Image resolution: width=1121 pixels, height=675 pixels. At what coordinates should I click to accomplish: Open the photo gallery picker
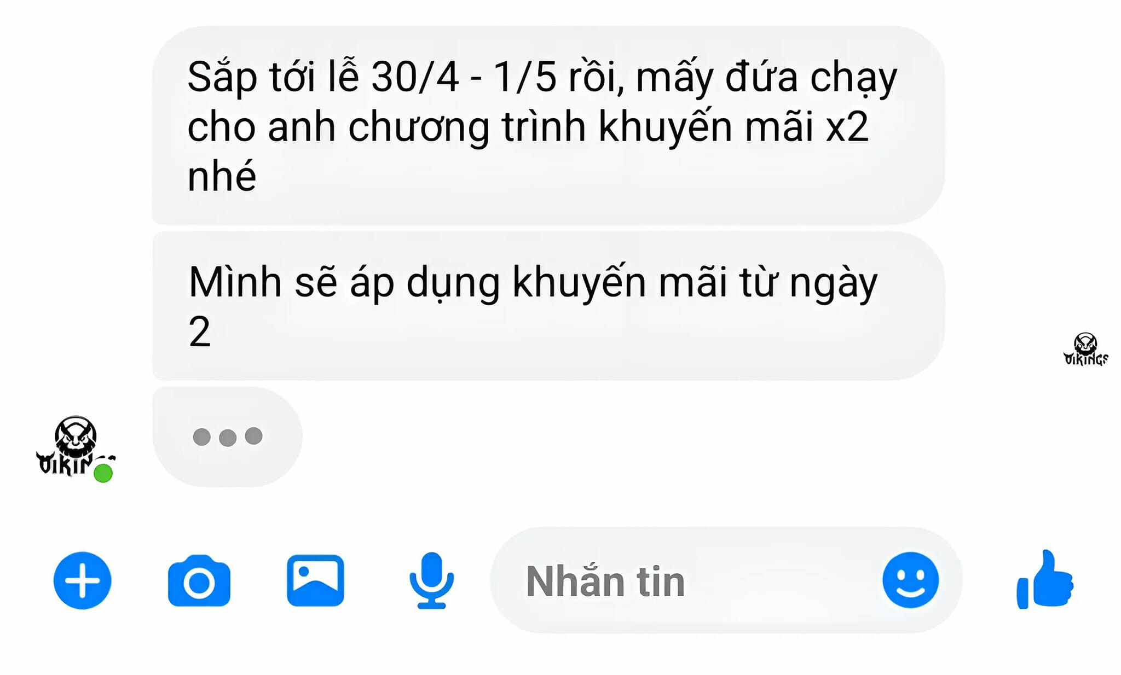coord(315,580)
